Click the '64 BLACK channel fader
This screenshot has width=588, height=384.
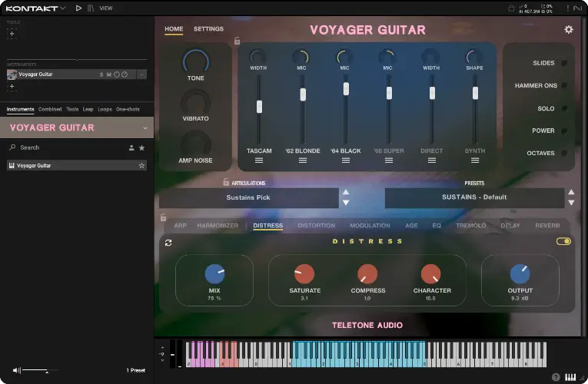coord(346,89)
